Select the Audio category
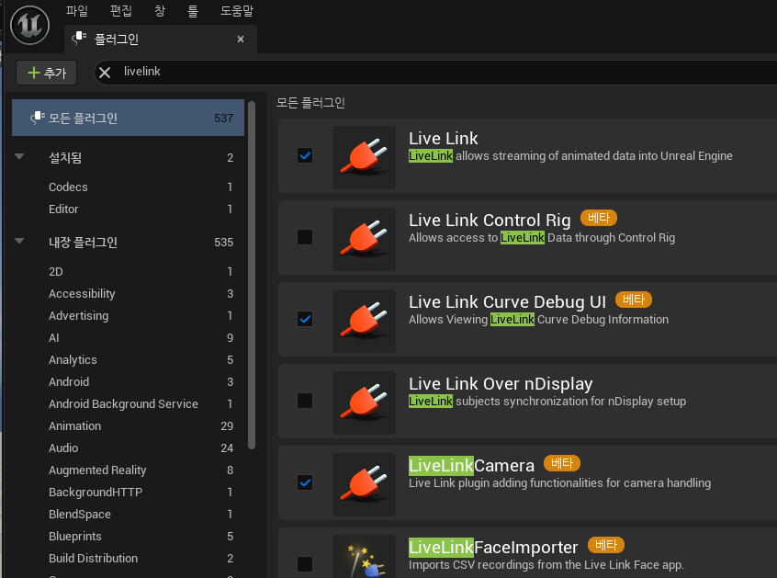777x578 pixels. (128, 448)
